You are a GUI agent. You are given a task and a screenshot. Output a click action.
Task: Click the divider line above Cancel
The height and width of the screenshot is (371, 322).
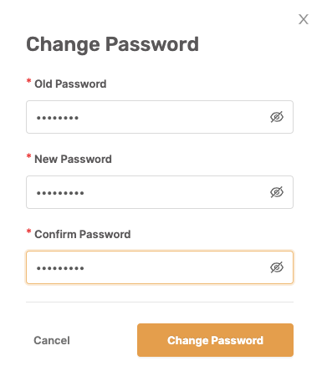(160, 302)
